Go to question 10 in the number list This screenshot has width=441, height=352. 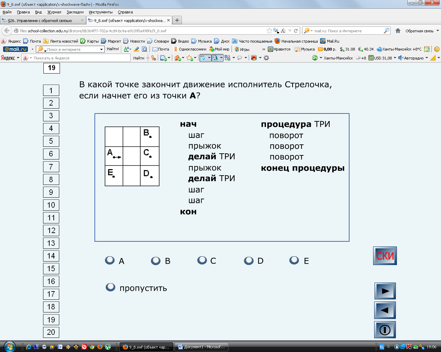coord(51,205)
